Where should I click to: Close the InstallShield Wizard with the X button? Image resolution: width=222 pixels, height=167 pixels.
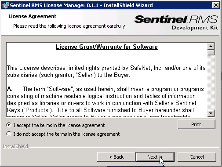[x=216, y=5]
